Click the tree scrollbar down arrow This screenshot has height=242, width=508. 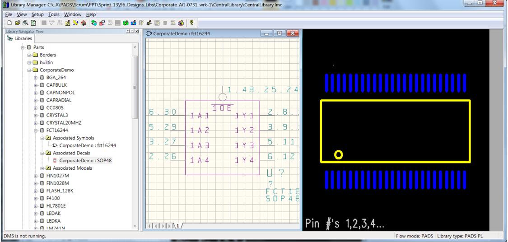[x=135, y=226]
